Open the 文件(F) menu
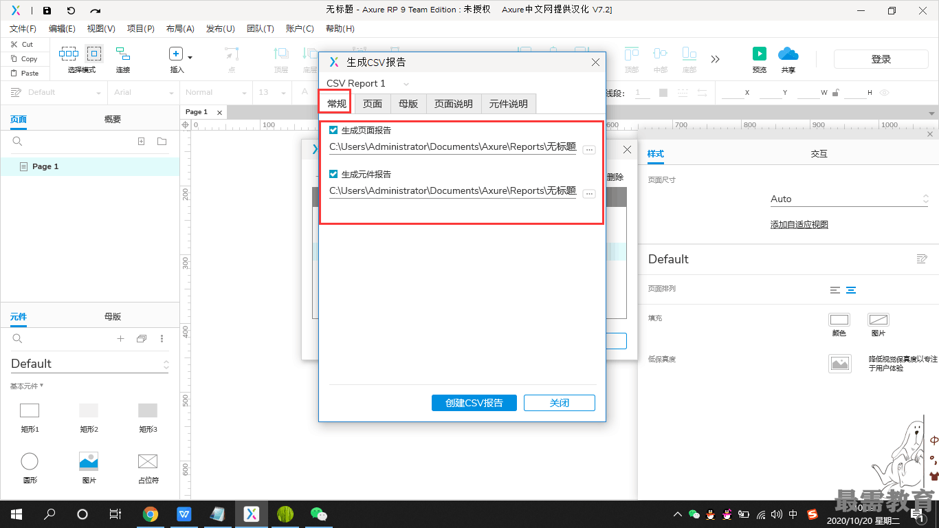 point(23,29)
